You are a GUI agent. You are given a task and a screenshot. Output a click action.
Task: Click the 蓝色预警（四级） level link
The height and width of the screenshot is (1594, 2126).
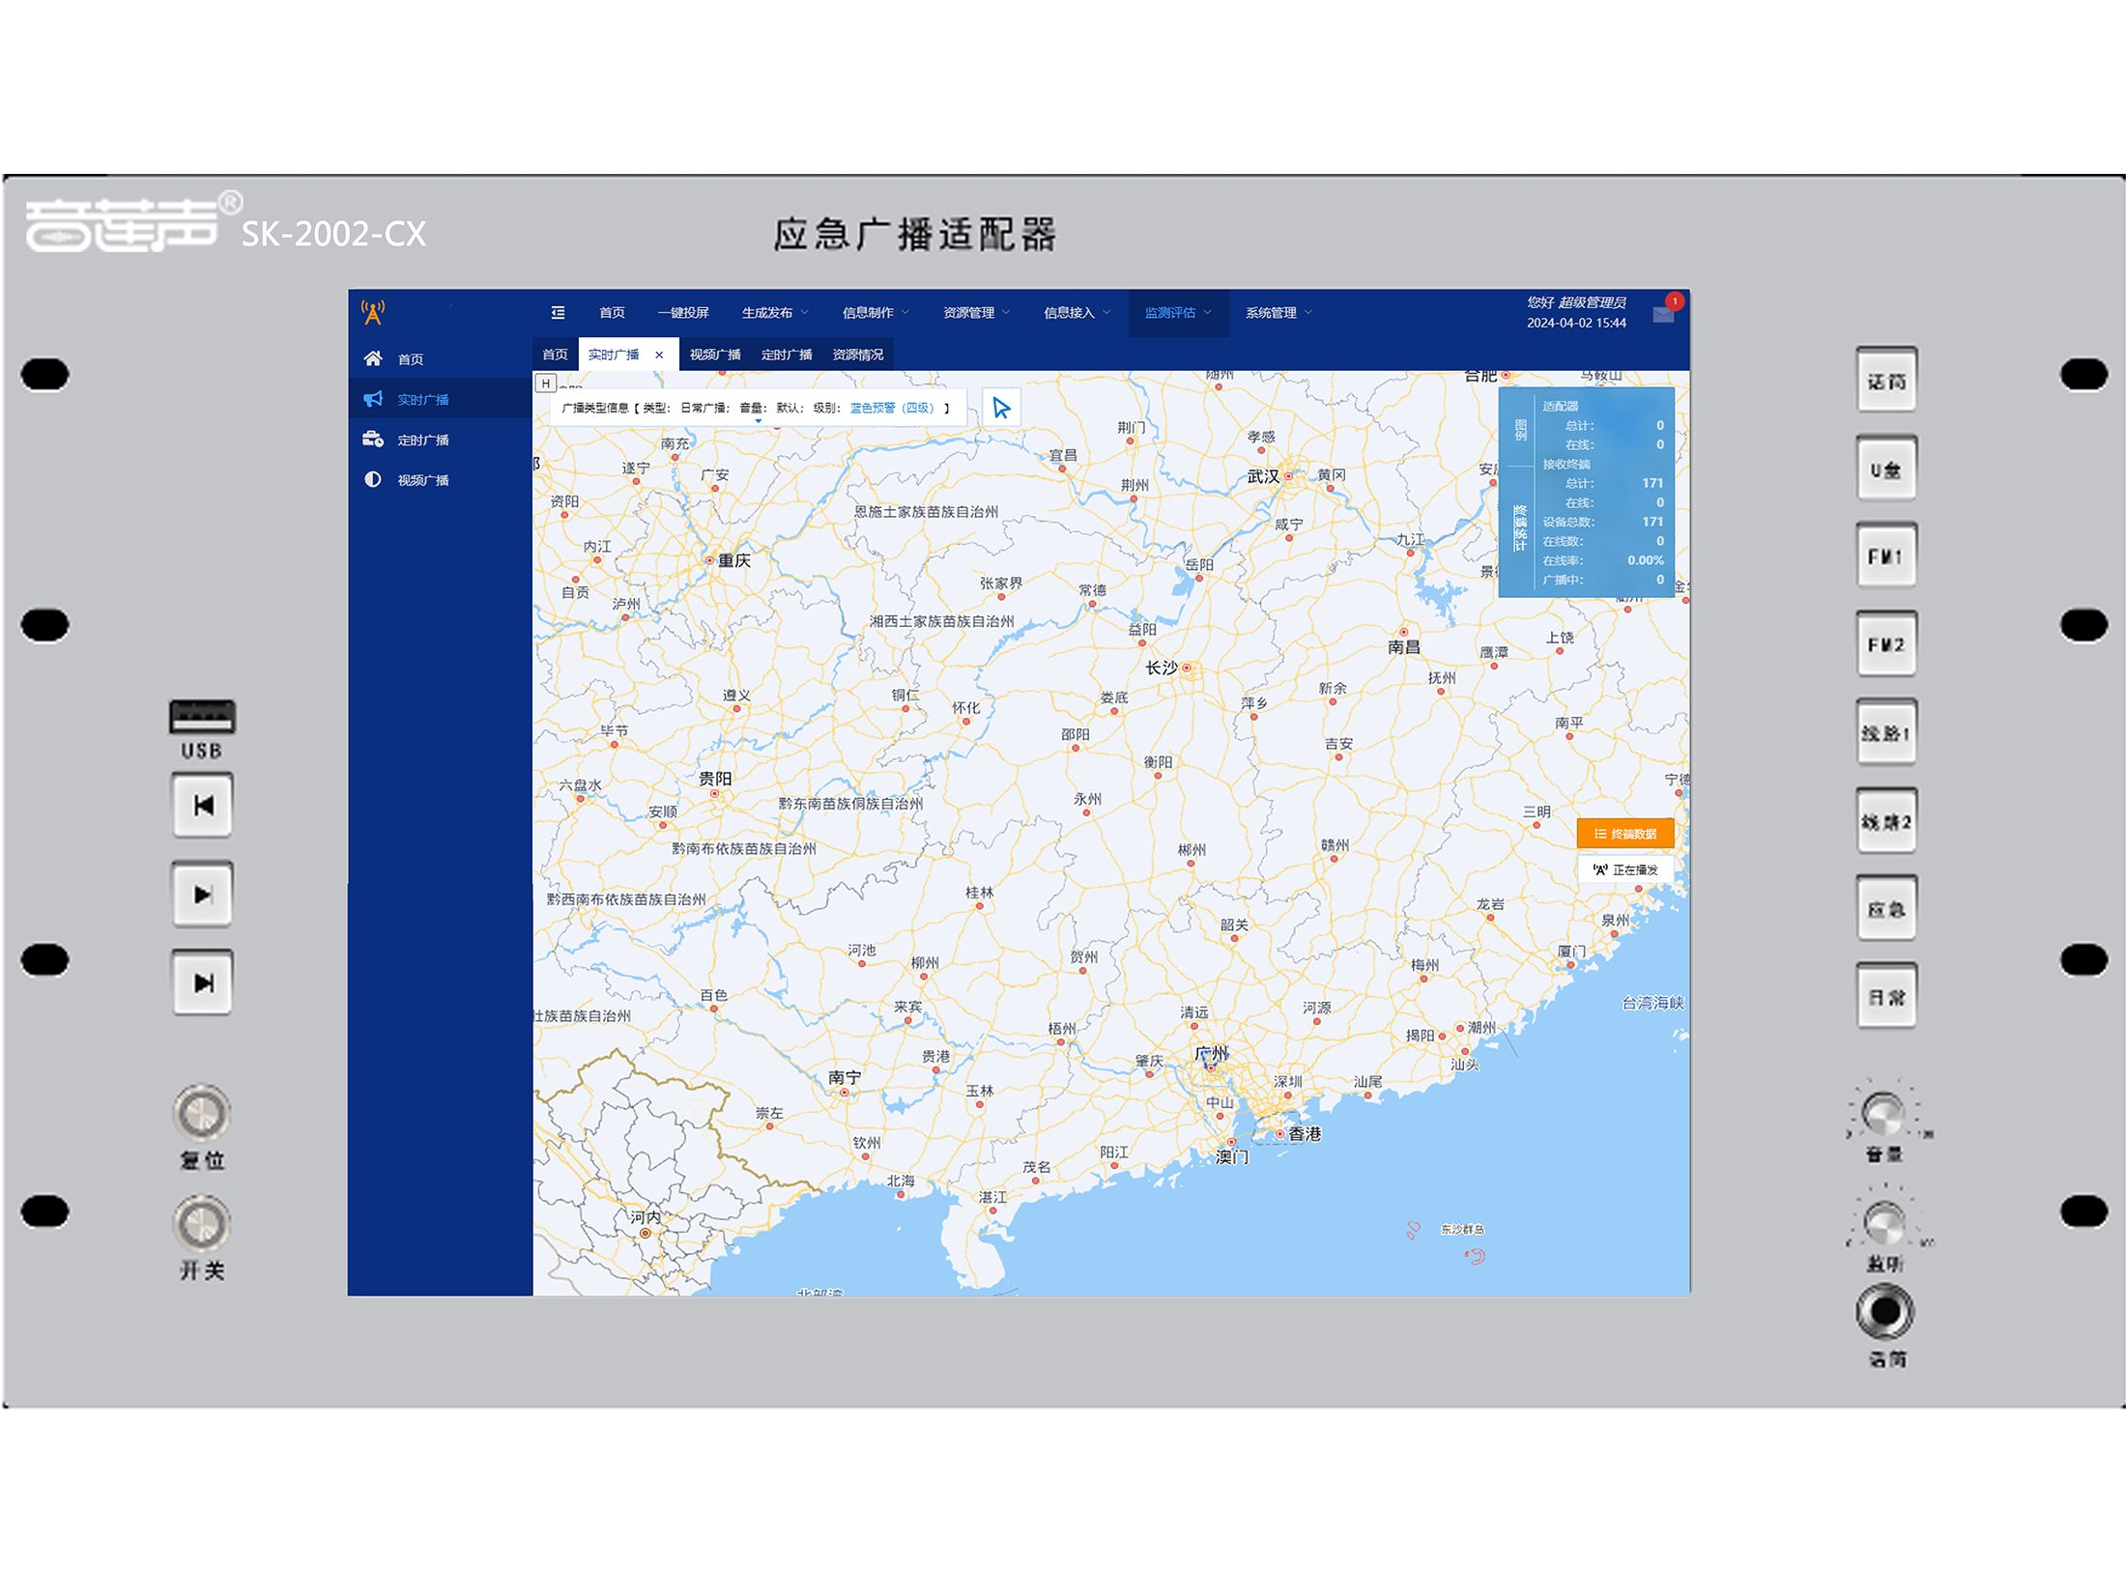tap(893, 408)
